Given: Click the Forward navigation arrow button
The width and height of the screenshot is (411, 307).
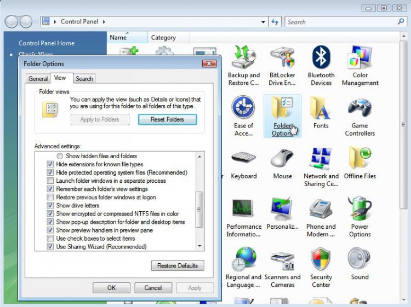Looking at the screenshot, I should (x=26, y=22).
